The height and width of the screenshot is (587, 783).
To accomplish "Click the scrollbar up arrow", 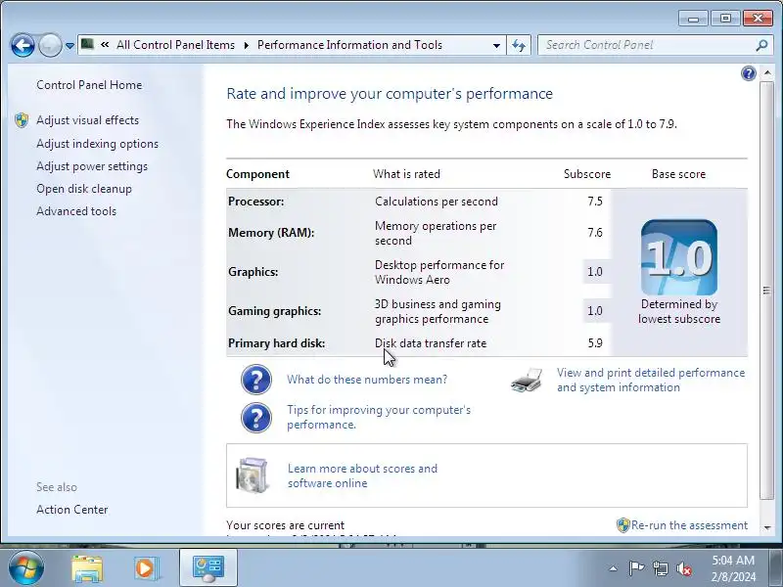I will point(767,73).
